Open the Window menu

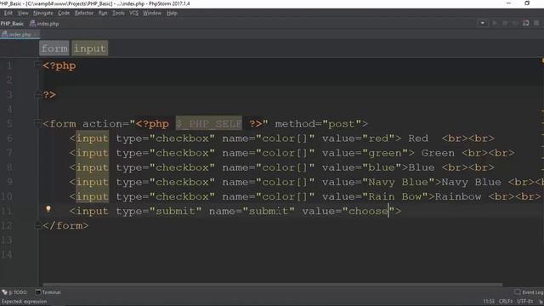pos(152,14)
